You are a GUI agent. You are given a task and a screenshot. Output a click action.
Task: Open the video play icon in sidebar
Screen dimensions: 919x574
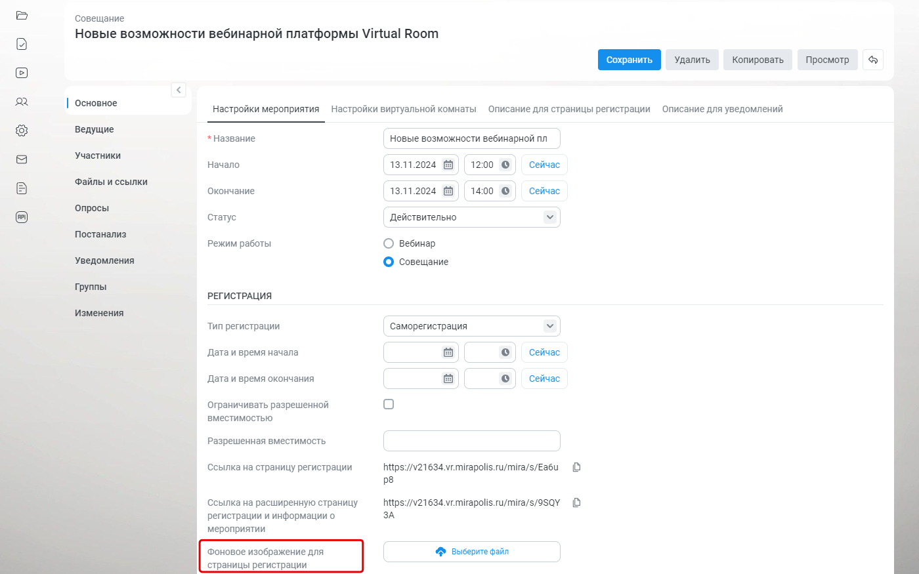[x=22, y=73]
